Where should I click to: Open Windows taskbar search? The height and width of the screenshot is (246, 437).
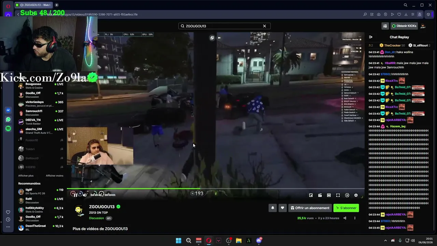188,241
